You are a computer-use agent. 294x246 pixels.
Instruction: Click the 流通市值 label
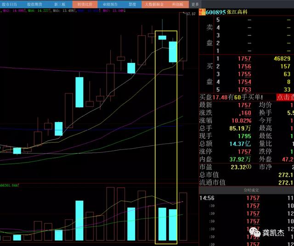click(212, 182)
